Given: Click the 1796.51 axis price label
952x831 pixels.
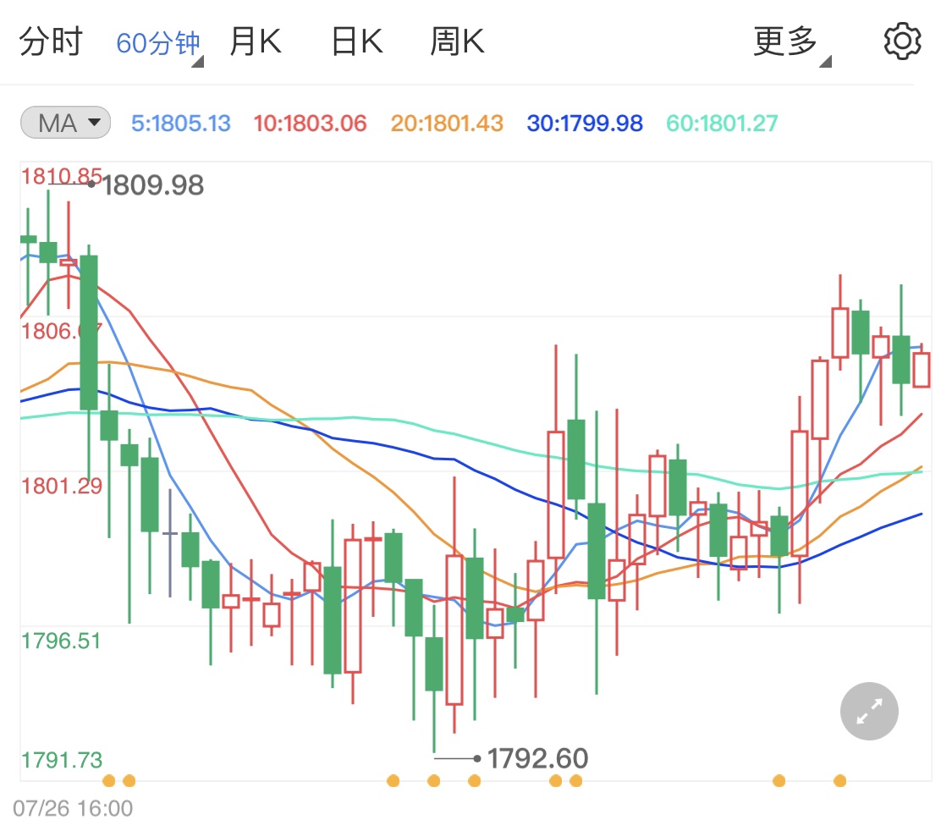Looking at the screenshot, I should pyautogui.click(x=61, y=641).
